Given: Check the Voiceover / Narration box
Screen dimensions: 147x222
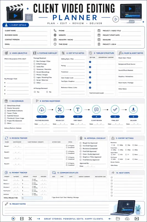Looking at the screenshot, I should (x=34, y=69).
